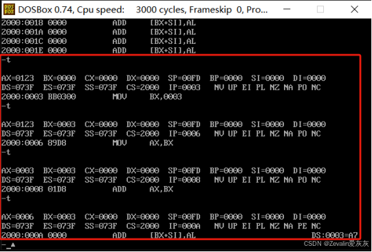Click the address 2000:0003
The image size is (372, 252).
(22, 97)
